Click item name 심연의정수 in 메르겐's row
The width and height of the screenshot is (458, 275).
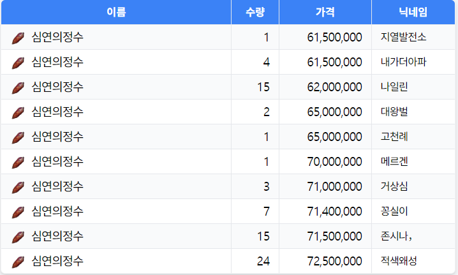pos(57,161)
